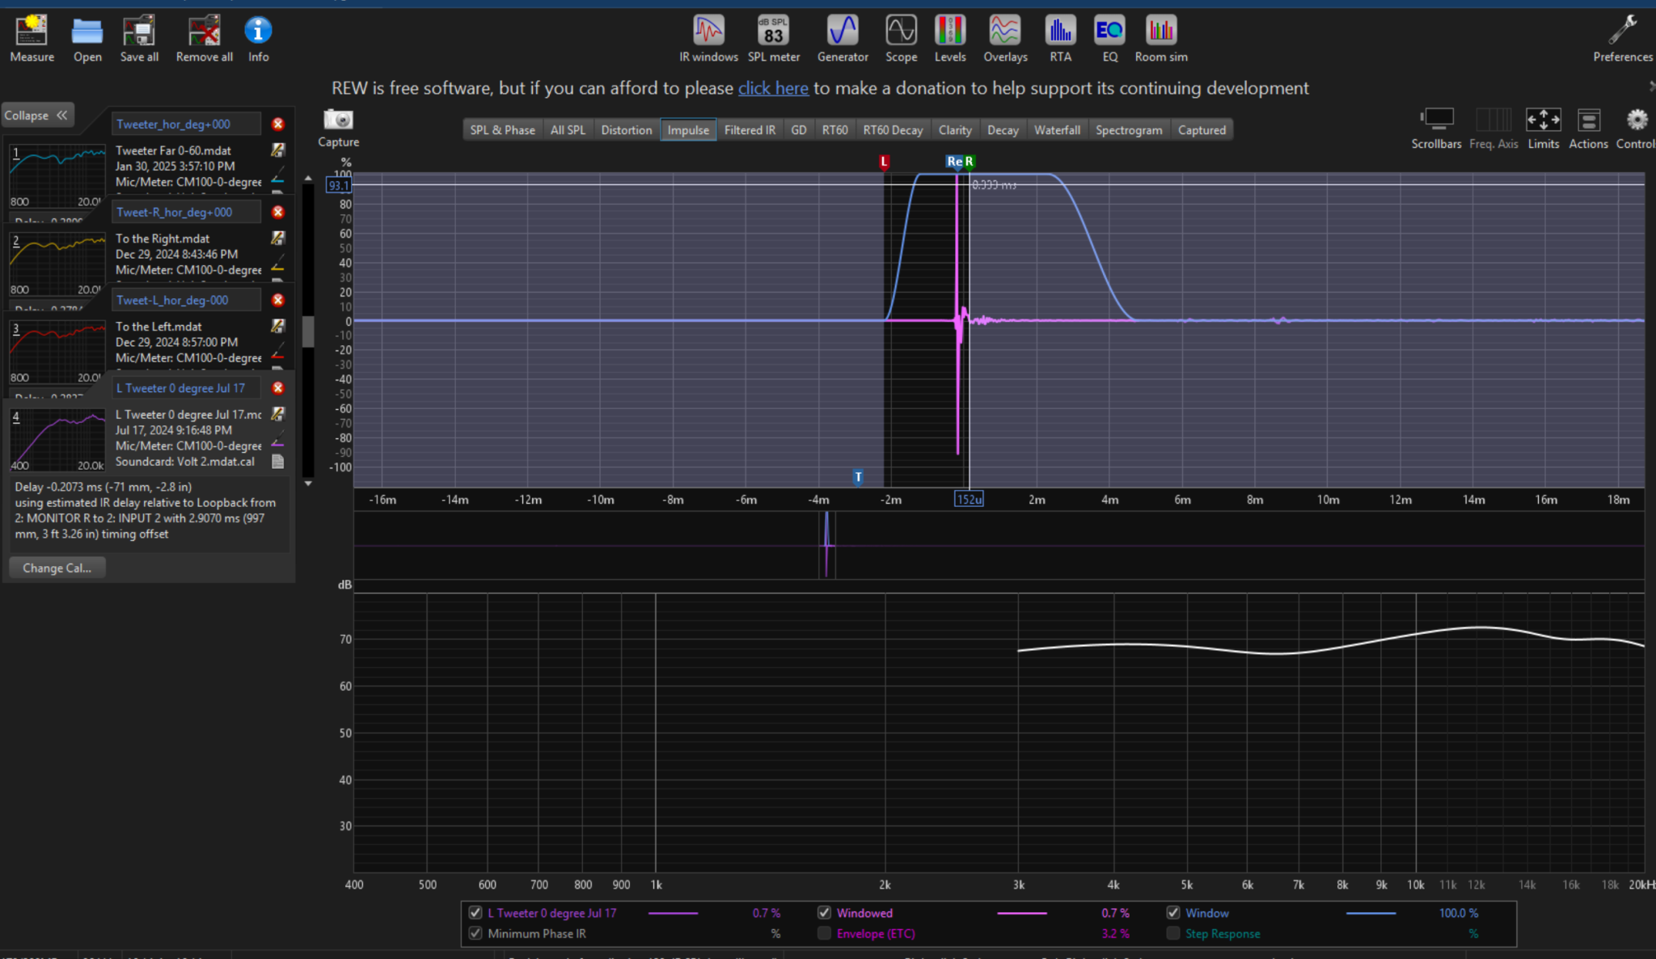
Task: Click the red L window marker
Action: pyautogui.click(x=884, y=162)
